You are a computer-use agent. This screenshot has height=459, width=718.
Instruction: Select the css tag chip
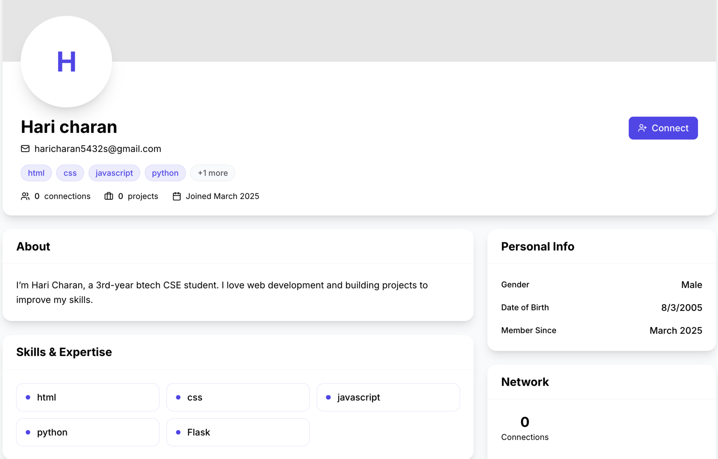click(x=70, y=173)
